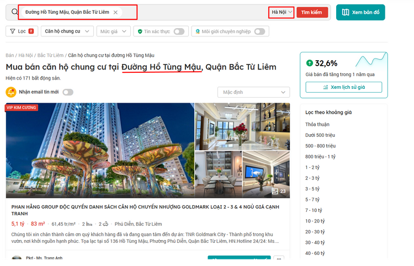
Task: Remove the Đường Hồ Tùng Mậu search tag
Action: point(115,12)
